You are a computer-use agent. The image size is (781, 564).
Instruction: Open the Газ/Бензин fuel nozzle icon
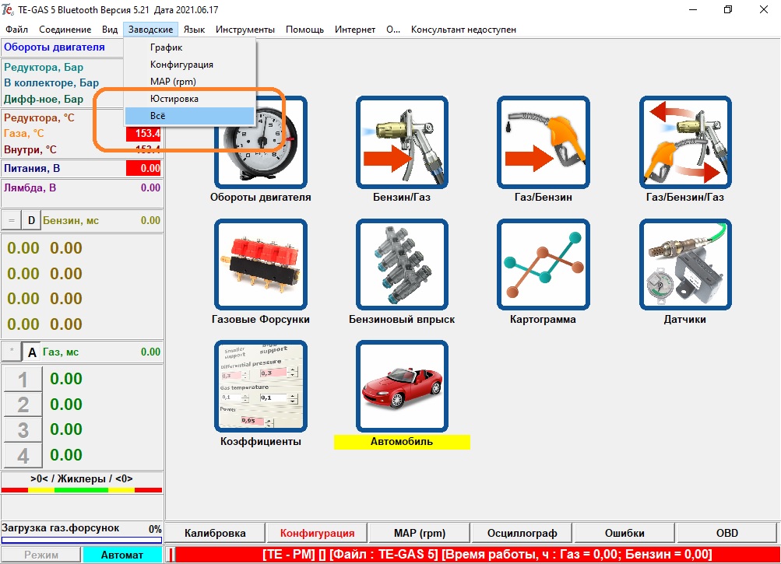pos(544,142)
